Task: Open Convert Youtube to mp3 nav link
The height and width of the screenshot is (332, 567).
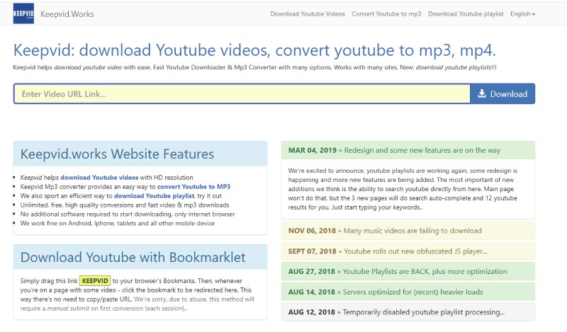Action: click(386, 14)
